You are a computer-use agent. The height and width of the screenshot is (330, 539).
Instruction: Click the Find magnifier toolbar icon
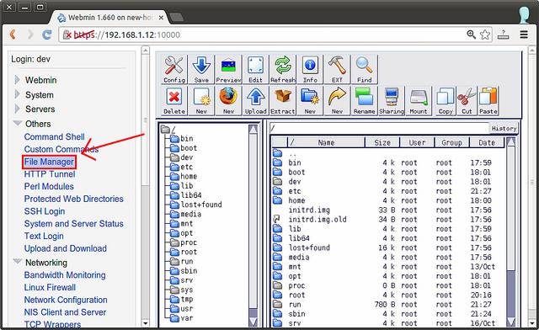point(364,69)
